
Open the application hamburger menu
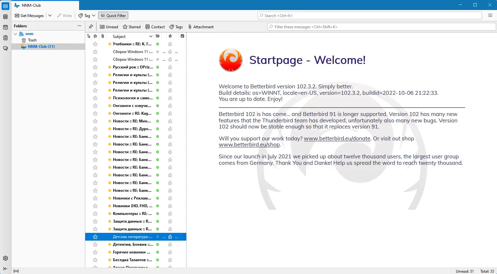pos(490,15)
